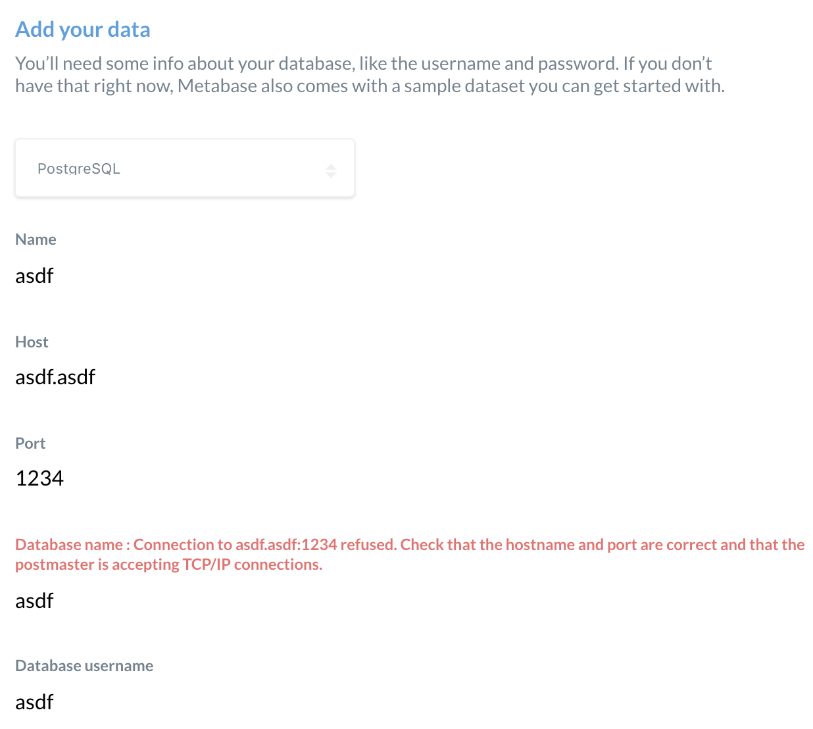Click the Port field label
The width and height of the screenshot is (813, 729).
pyautogui.click(x=30, y=443)
